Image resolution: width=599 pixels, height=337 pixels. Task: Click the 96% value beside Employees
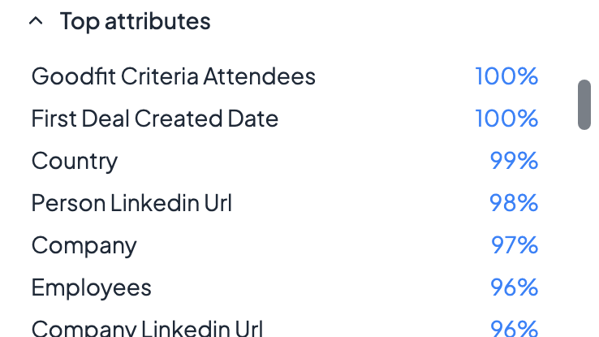[514, 287]
